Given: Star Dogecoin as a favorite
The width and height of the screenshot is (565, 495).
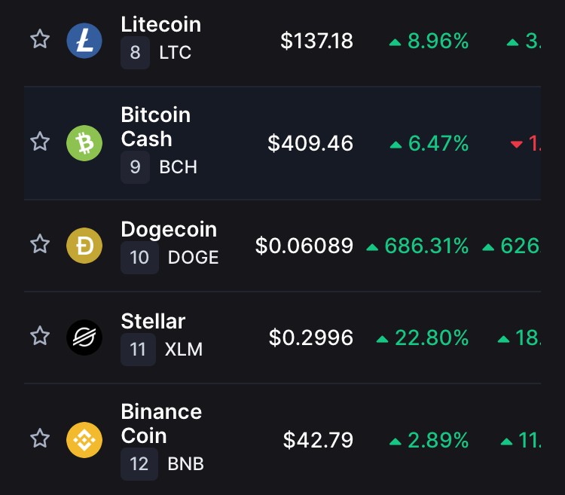Looking at the screenshot, I should tap(40, 244).
